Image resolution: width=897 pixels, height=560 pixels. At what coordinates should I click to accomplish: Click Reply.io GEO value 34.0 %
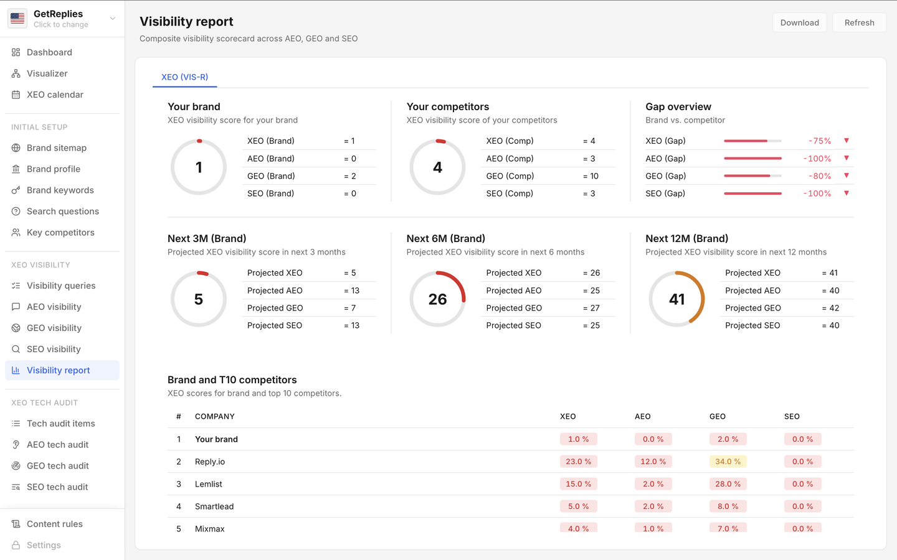click(x=728, y=462)
